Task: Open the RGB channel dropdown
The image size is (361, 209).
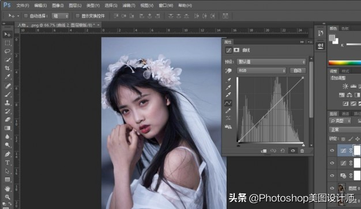Action: click(261, 71)
